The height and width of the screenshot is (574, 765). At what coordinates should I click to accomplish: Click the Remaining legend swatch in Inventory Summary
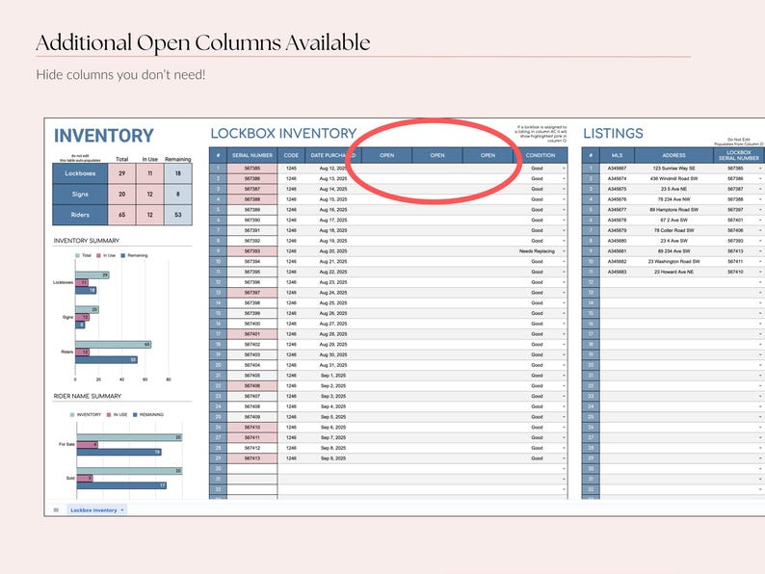click(123, 255)
